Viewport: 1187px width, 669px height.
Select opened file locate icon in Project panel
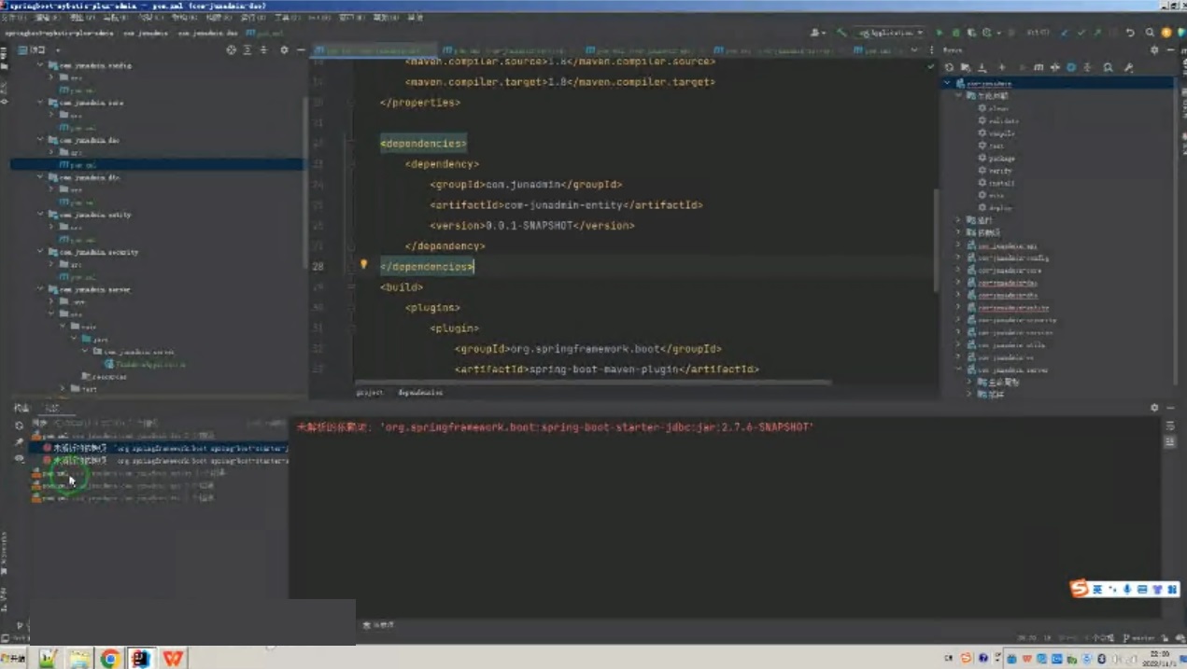(x=231, y=49)
